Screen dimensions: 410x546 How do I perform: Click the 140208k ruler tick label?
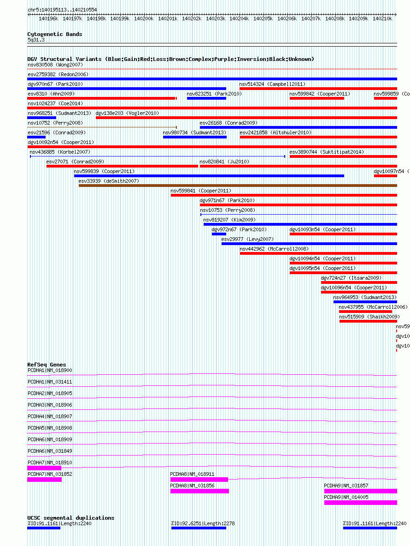pos(334,18)
